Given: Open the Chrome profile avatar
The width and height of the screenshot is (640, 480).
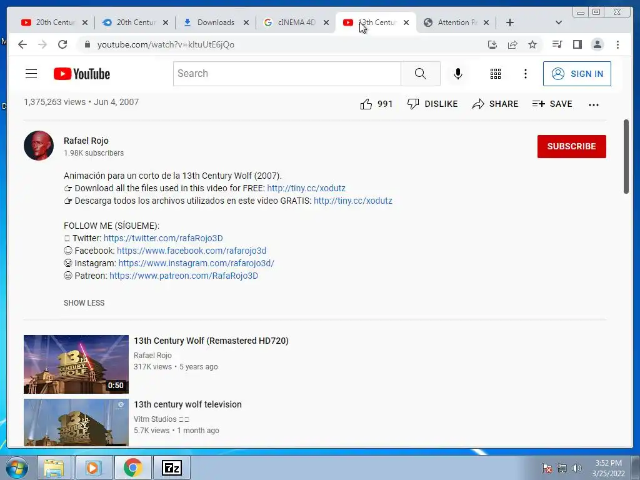Looking at the screenshot, I should pos(597,44).
